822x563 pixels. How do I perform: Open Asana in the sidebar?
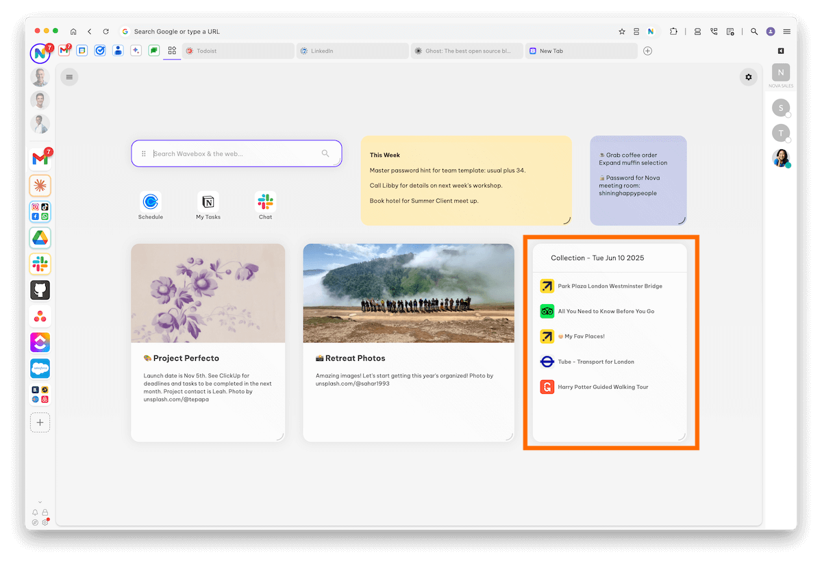pyautogui.click(x=40, y=316)
